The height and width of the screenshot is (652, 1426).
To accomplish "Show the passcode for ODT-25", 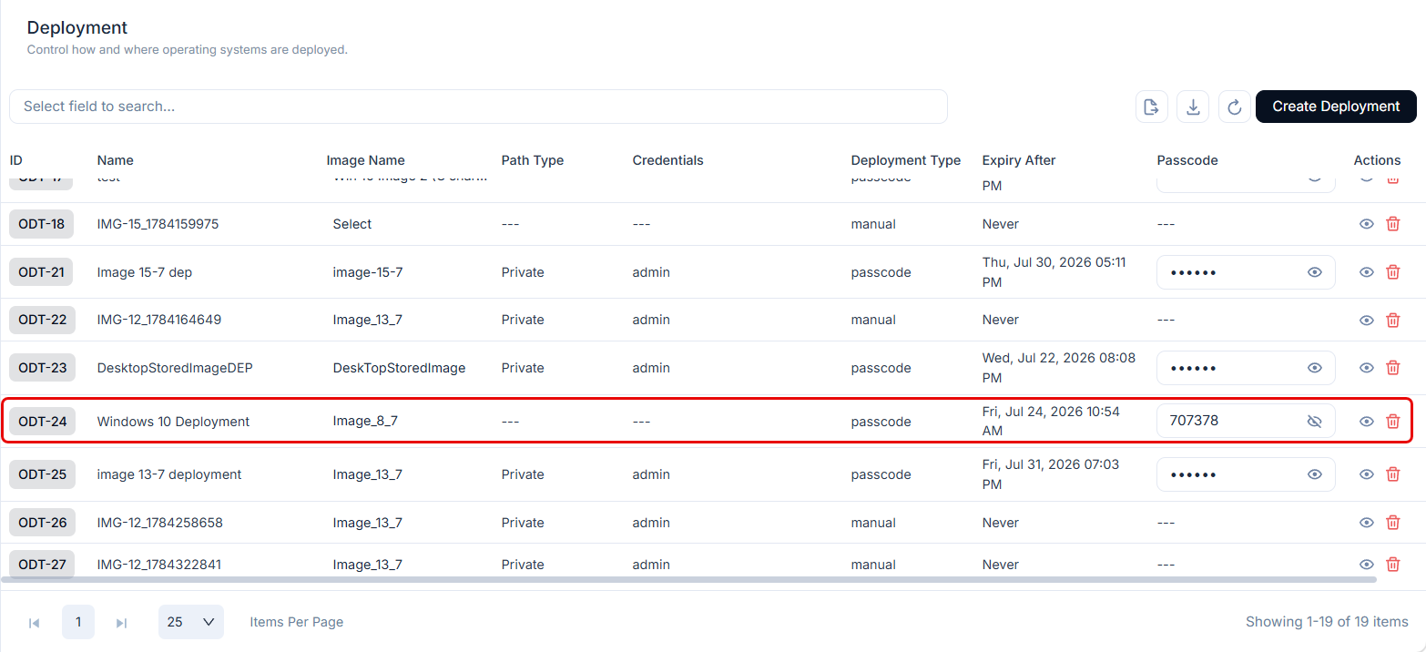I will click(1314, 474).
